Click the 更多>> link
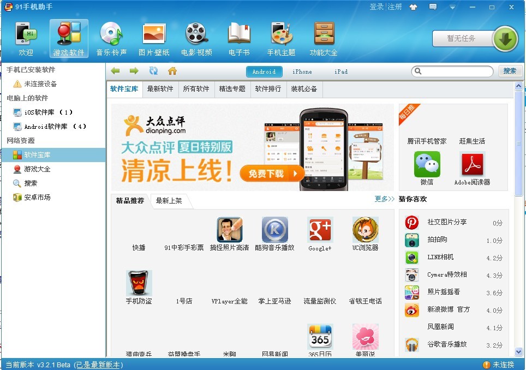 (x=385, y=199)
